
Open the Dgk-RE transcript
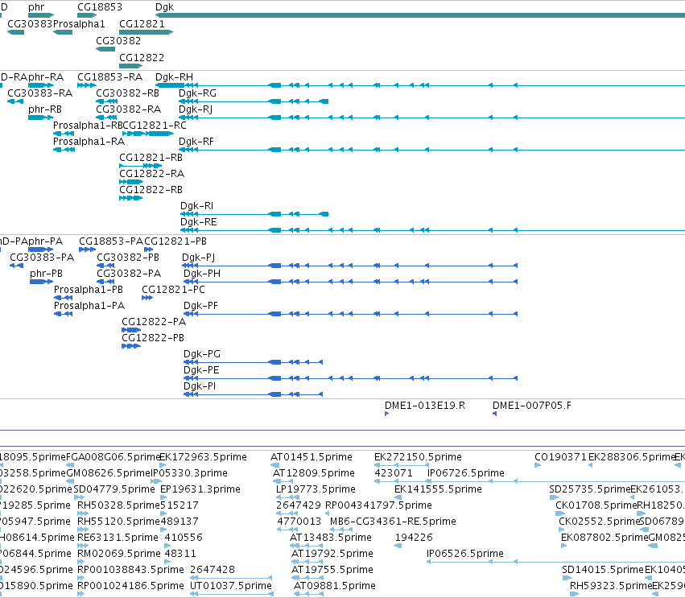click(432, 230)
